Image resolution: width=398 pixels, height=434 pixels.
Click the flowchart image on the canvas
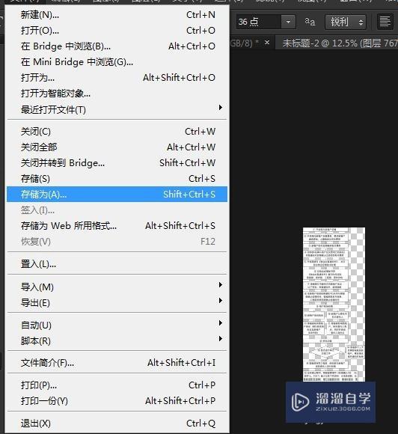tap(334, 305)
